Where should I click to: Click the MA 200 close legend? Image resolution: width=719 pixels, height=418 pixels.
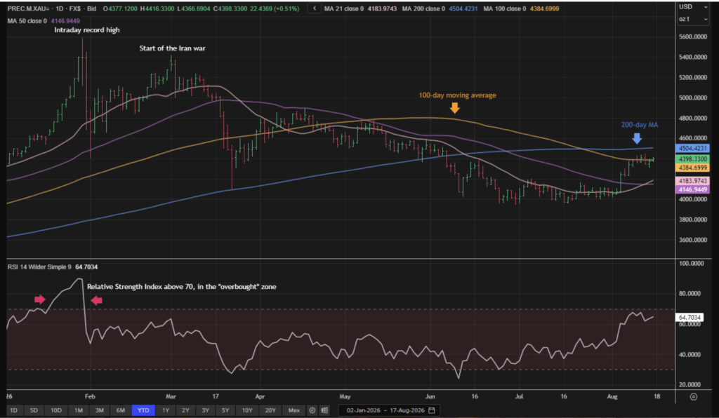[440, 8]
